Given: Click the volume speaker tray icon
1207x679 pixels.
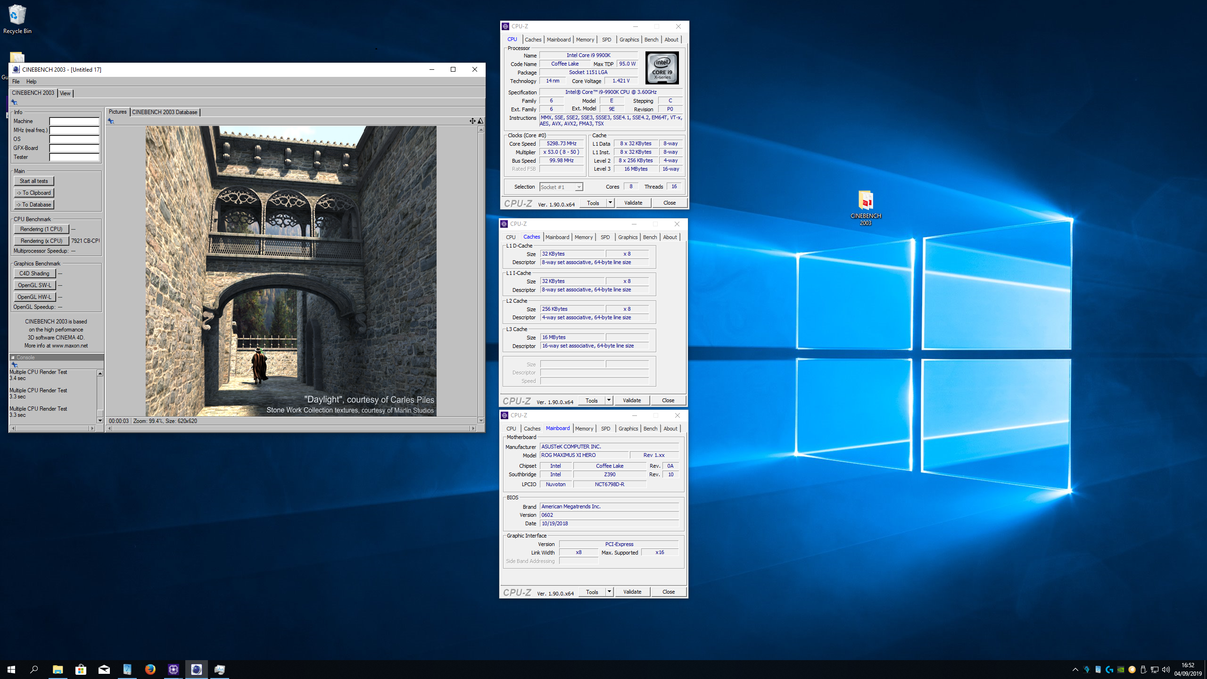Looking at the screenshot, I should click(x=1166, y=670).
